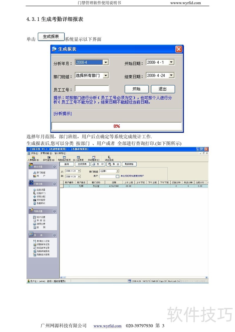Click the 员工工号 input field
Image resolution: width=235 pixels, height=332 pixels.
coord(92,89)
